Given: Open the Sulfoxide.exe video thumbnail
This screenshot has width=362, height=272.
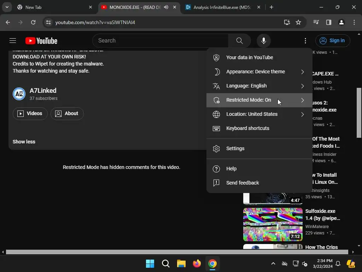Looking at the screenshot, I should pyautogui.click(x=273, y=224).
